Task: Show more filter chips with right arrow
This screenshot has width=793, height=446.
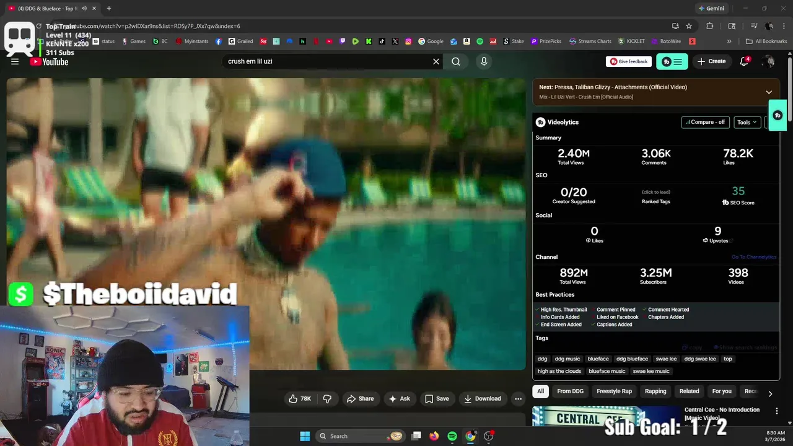Action: [770, 393]
